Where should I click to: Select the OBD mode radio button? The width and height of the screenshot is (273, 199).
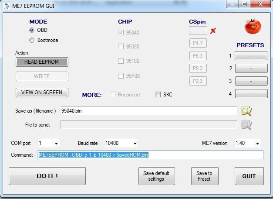point(32,30)
